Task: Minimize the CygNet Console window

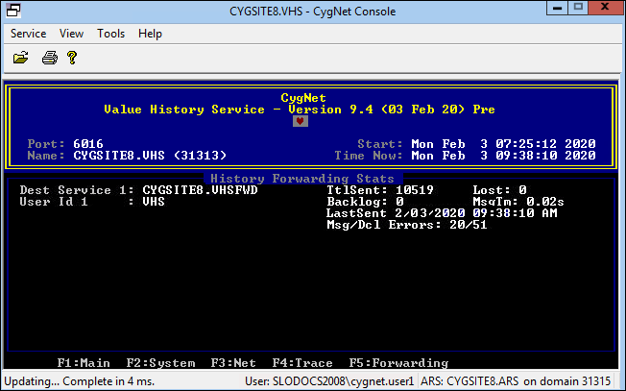Action: [x=558, y=8]
